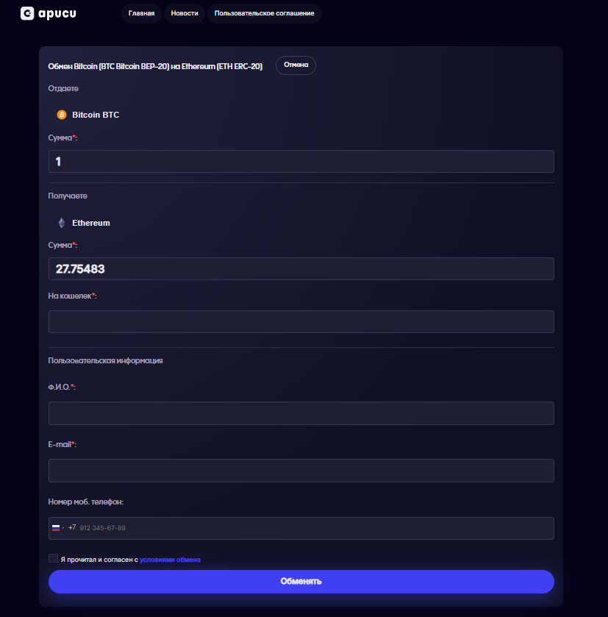This screenshot has height=617, width=608.
Task: Click the На кошелек wallet field
Action: click(301, 322)
